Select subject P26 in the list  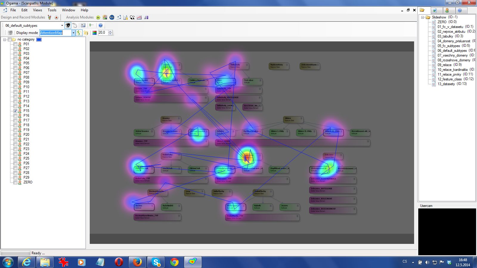coord(26,163)
